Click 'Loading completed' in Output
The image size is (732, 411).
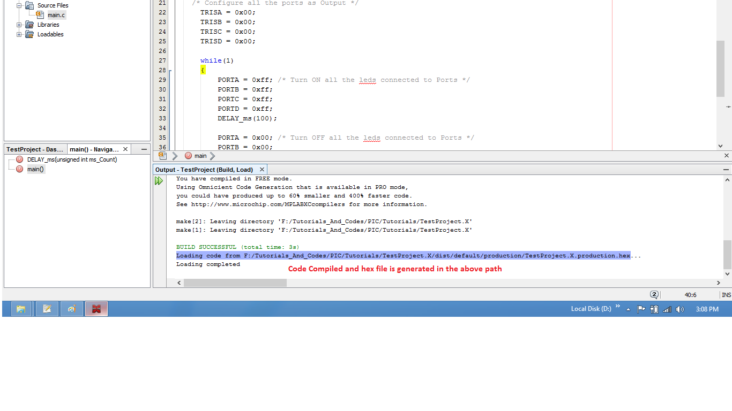[x=208, y=264]
